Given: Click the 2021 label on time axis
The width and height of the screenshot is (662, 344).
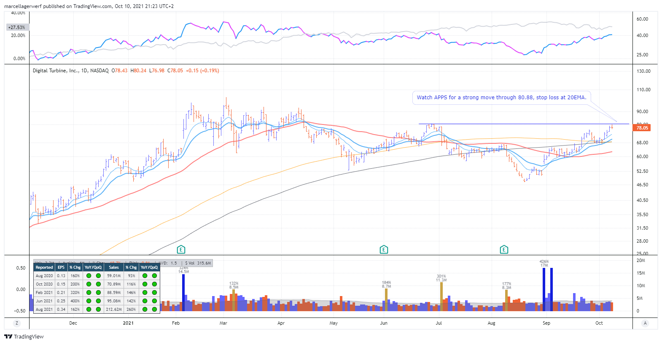Looking at the screenshot, I should pyautogui.click(x=128, y=323).
